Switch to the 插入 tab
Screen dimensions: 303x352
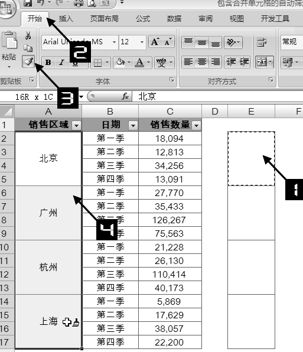pyautogui.click(x=66, y=19)
